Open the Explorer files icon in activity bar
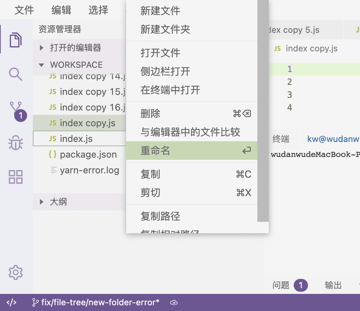The width and height of the screenshot is (360, 311). (16, 40)
